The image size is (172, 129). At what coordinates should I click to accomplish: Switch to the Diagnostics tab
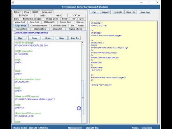pos(40,29)
